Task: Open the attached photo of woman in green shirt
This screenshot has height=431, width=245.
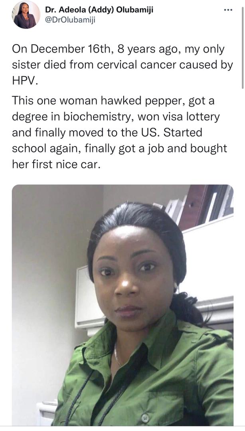Action: click(x=122, y=305)
